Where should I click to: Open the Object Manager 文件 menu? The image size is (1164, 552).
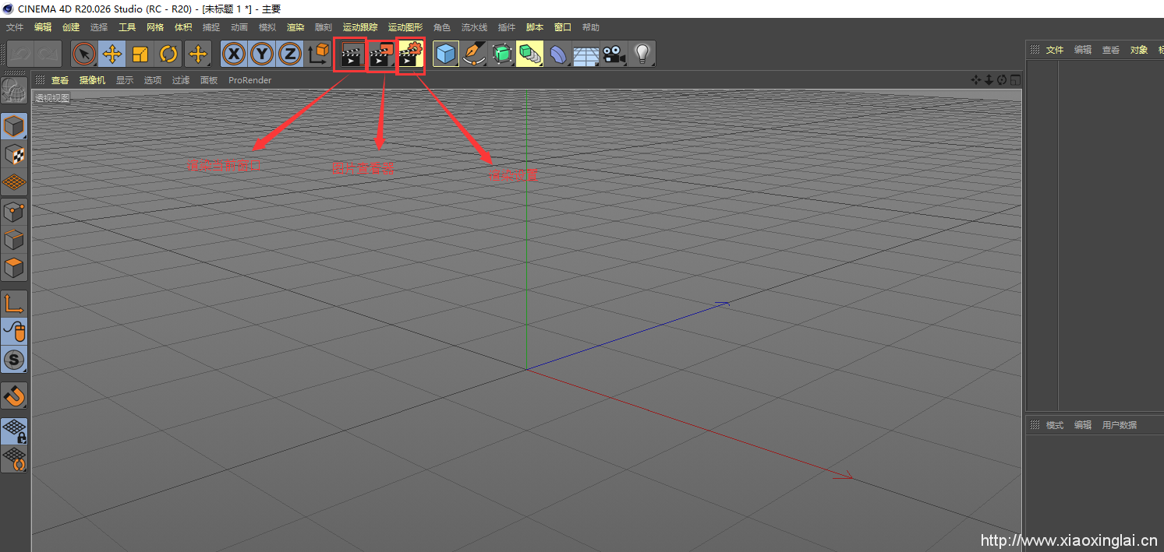point(1055,50)
